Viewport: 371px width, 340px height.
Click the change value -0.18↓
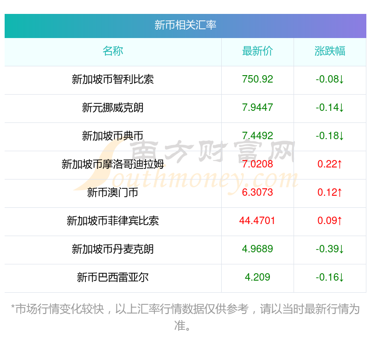pos(330,135)
